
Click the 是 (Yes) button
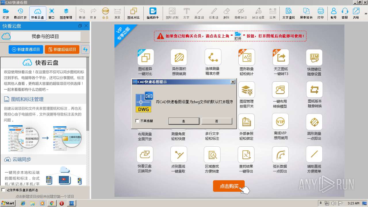coord(184,121)
